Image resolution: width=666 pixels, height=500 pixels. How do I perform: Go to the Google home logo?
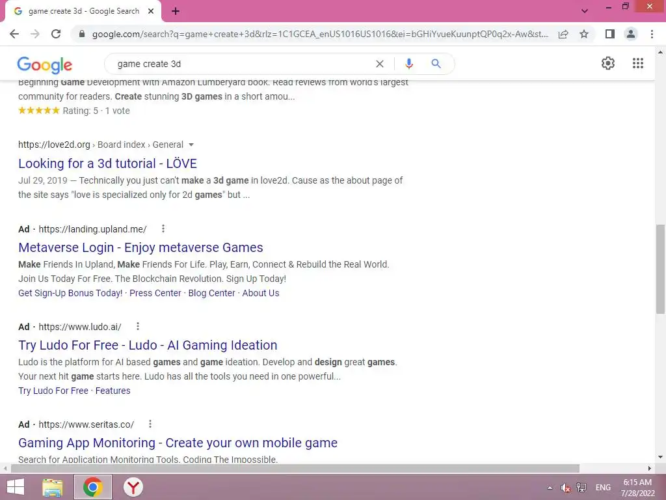coord(45,64)
